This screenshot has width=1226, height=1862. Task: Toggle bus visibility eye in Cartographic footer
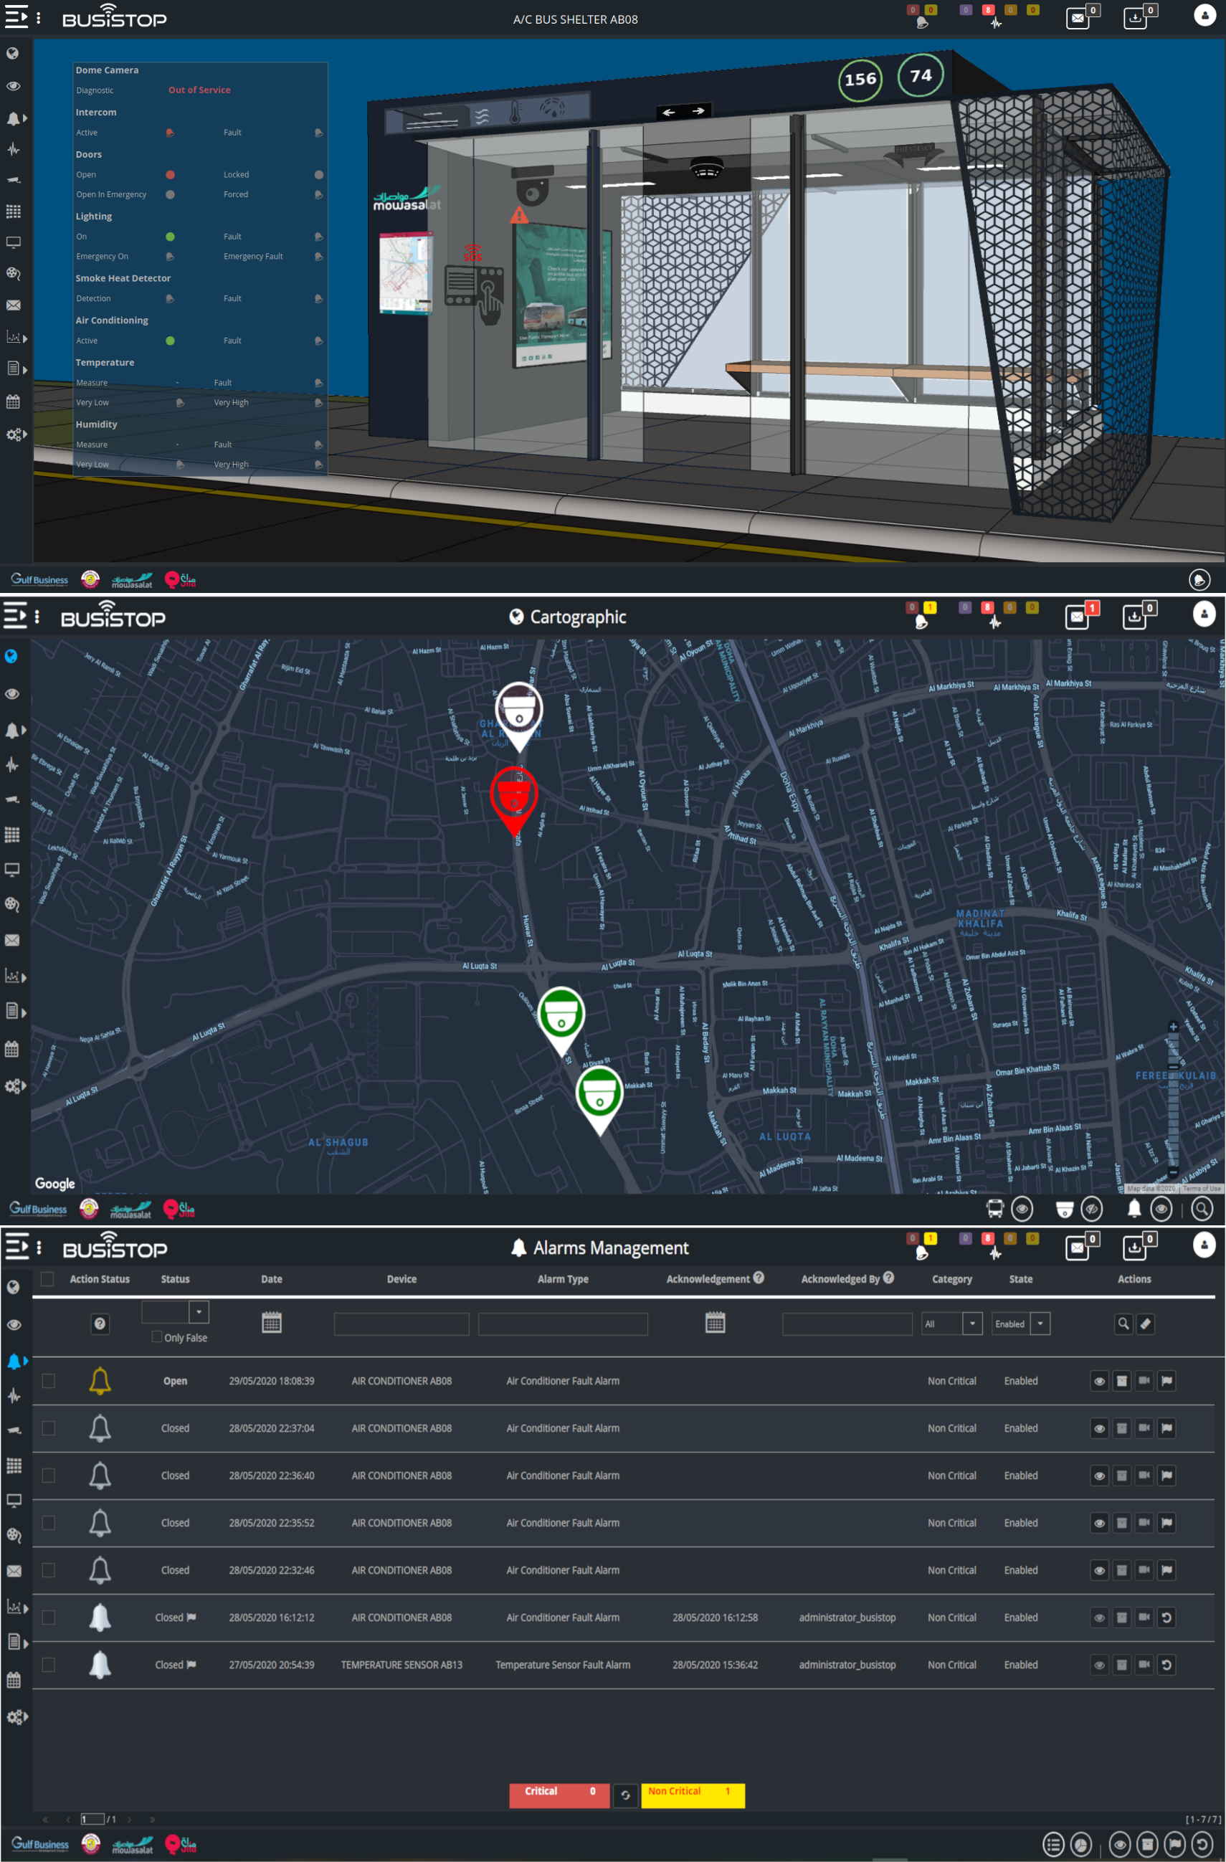click(1022, 1209)
